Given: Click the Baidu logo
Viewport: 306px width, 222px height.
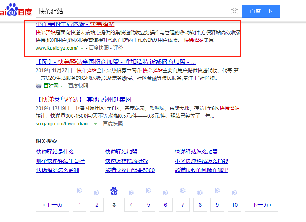Looking at the screenshot, I should coord(16,10).
